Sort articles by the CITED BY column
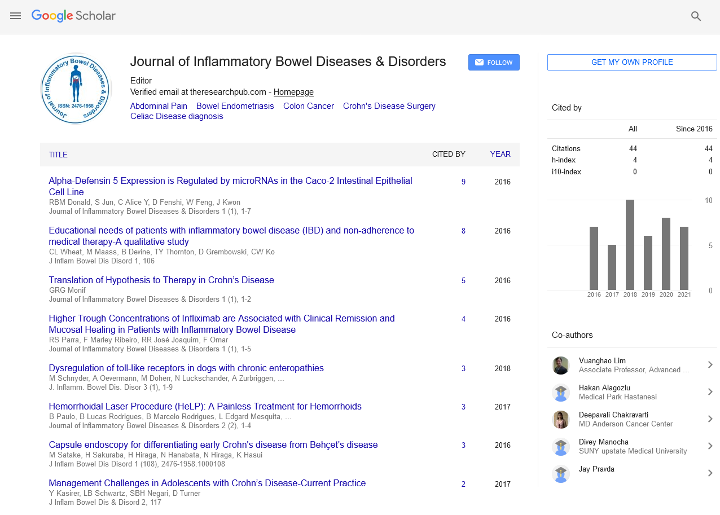The image size is (720, 515). point(449,154)
